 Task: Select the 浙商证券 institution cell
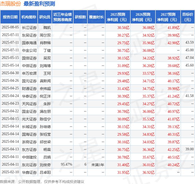29,142
